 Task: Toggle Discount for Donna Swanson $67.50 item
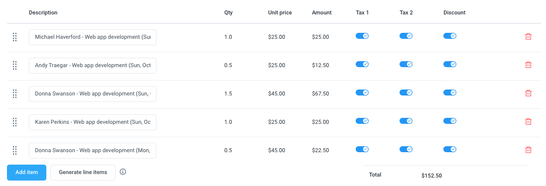450,93
